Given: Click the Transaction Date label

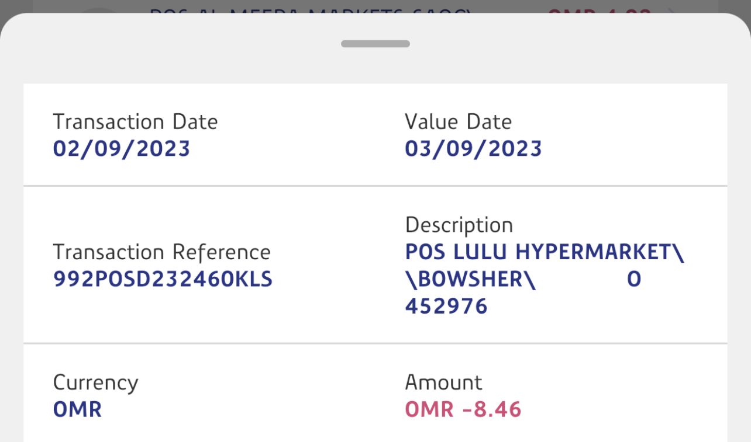Looking at the screenshot, I should 135,122.
